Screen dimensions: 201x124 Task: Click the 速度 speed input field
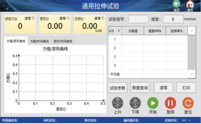click(173, 19)
